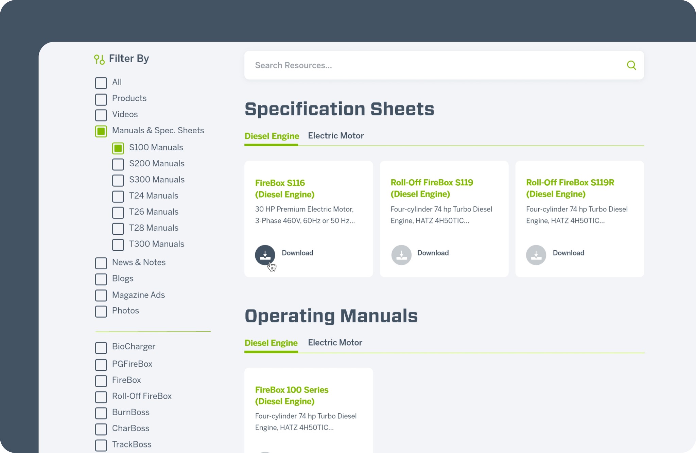Select the BioCharger product filter
Screen dimensions: 696x453
coord(101,348)
